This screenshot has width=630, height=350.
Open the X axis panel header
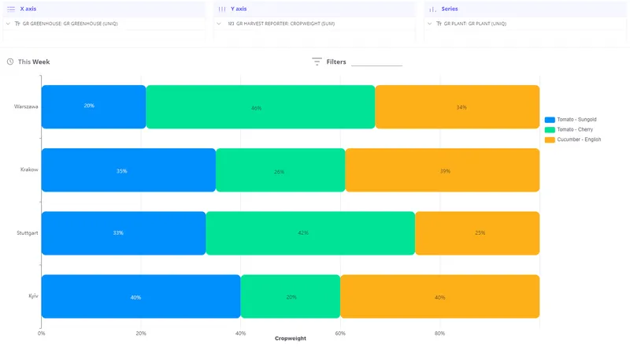pos(104,9)
